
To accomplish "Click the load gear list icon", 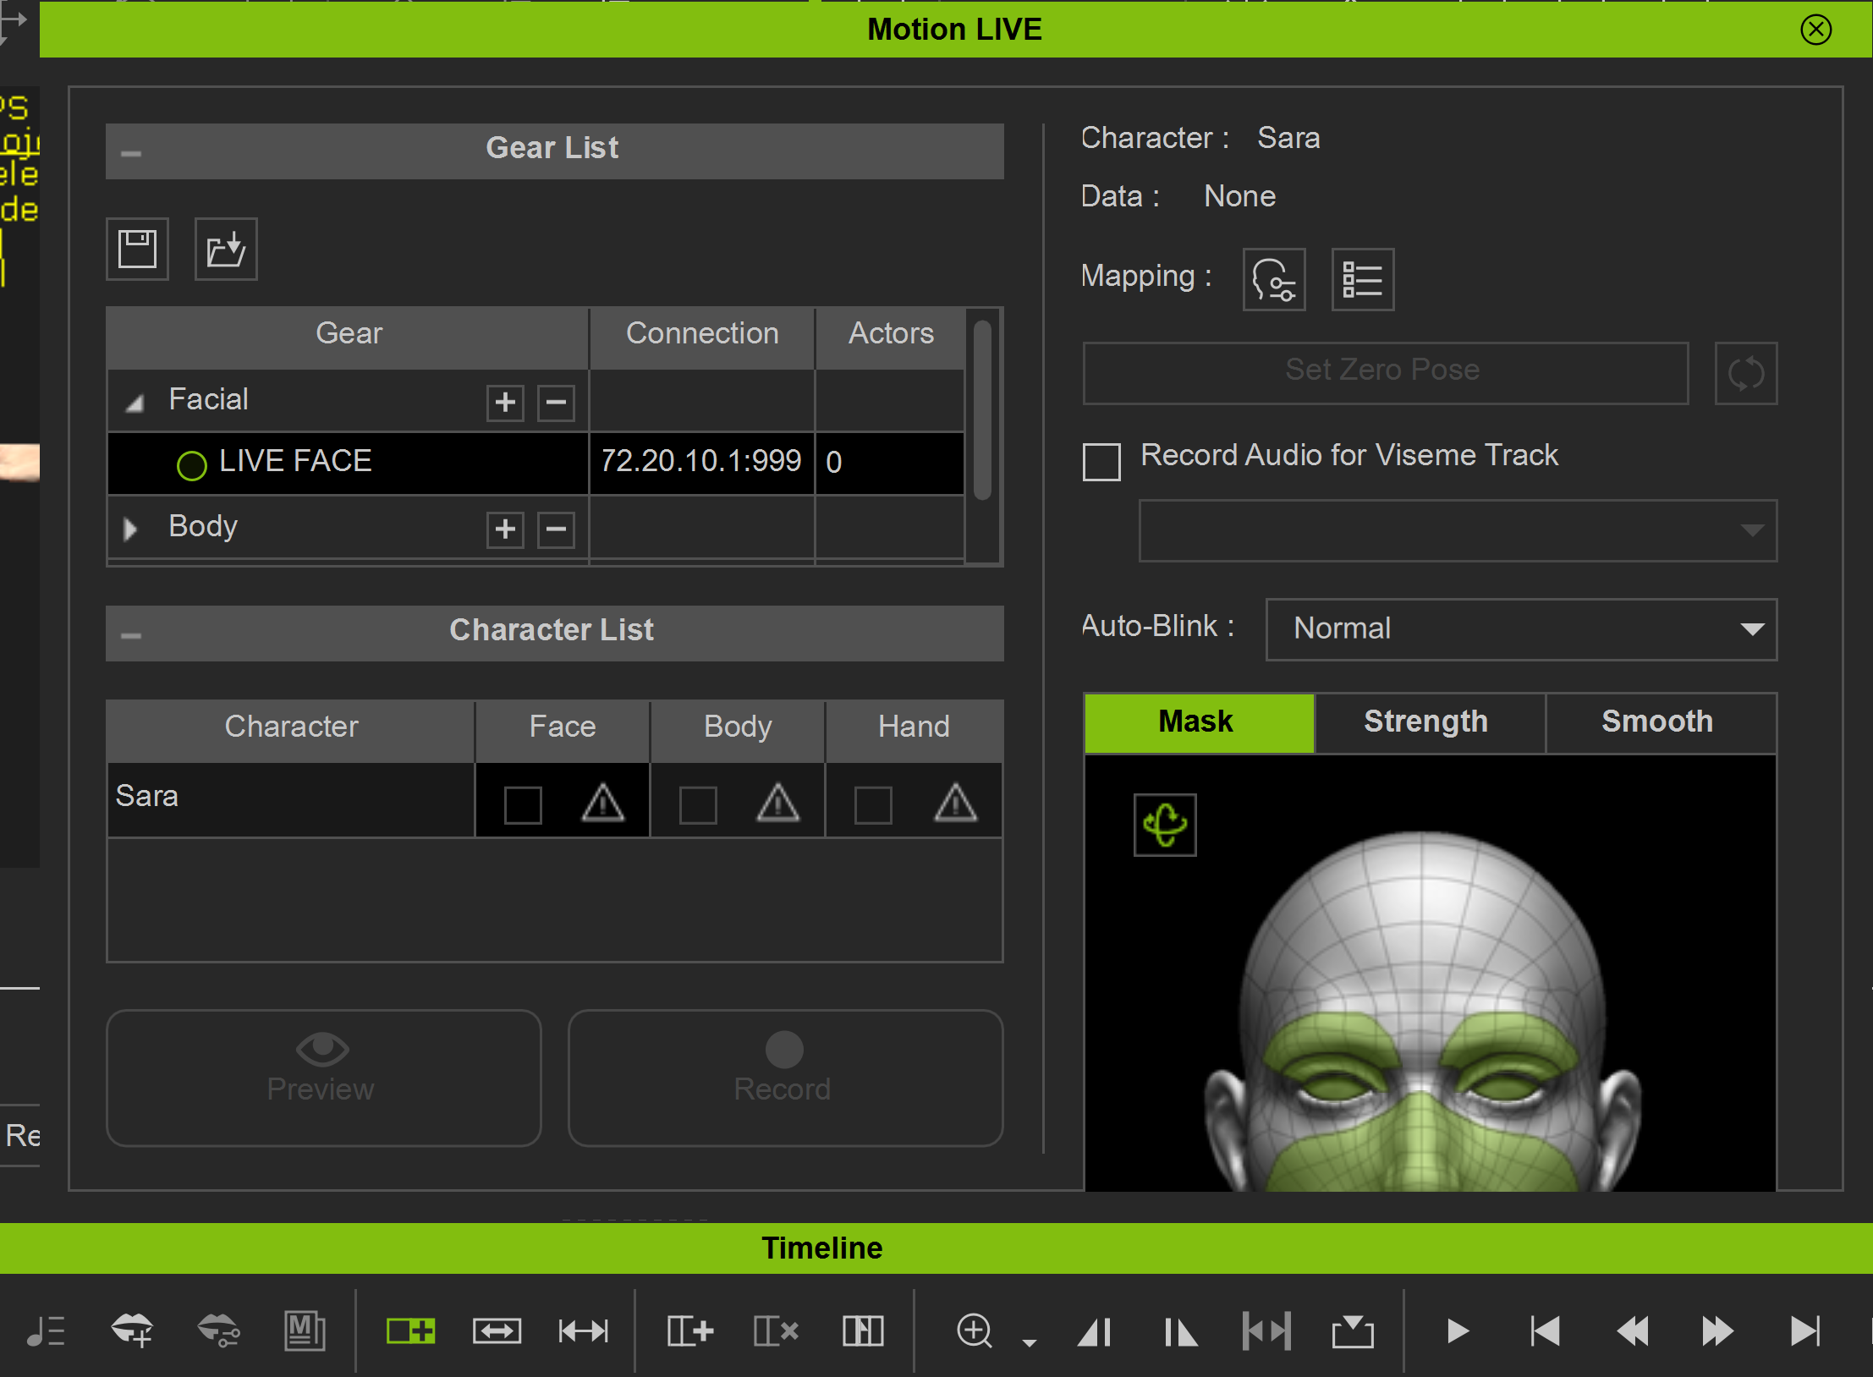I will (x=226, y=250).
